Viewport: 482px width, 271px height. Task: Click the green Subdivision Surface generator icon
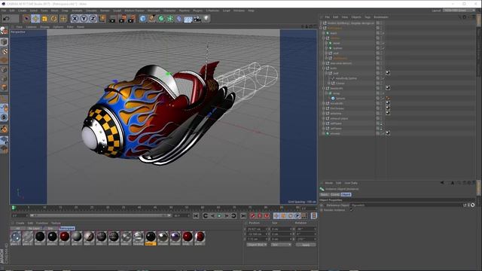pyautogui.click(x=161, y=19)
